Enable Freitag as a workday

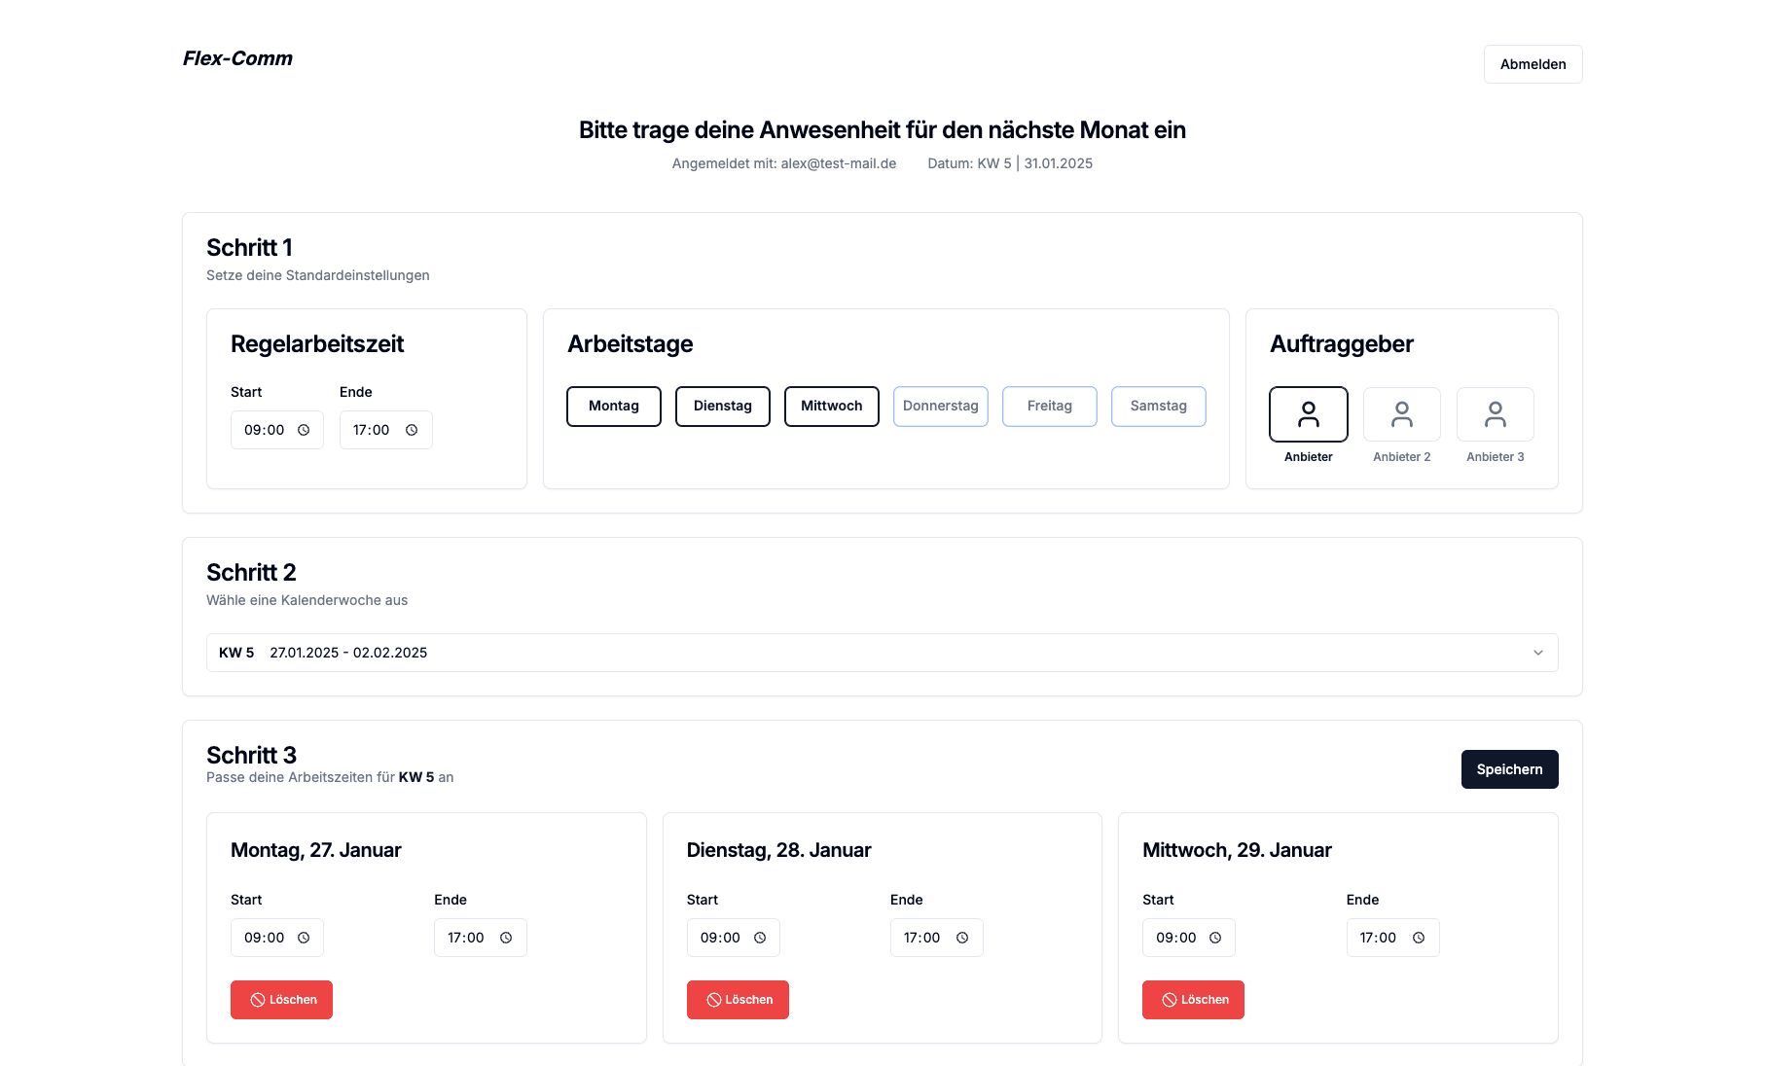(1049, 407)
